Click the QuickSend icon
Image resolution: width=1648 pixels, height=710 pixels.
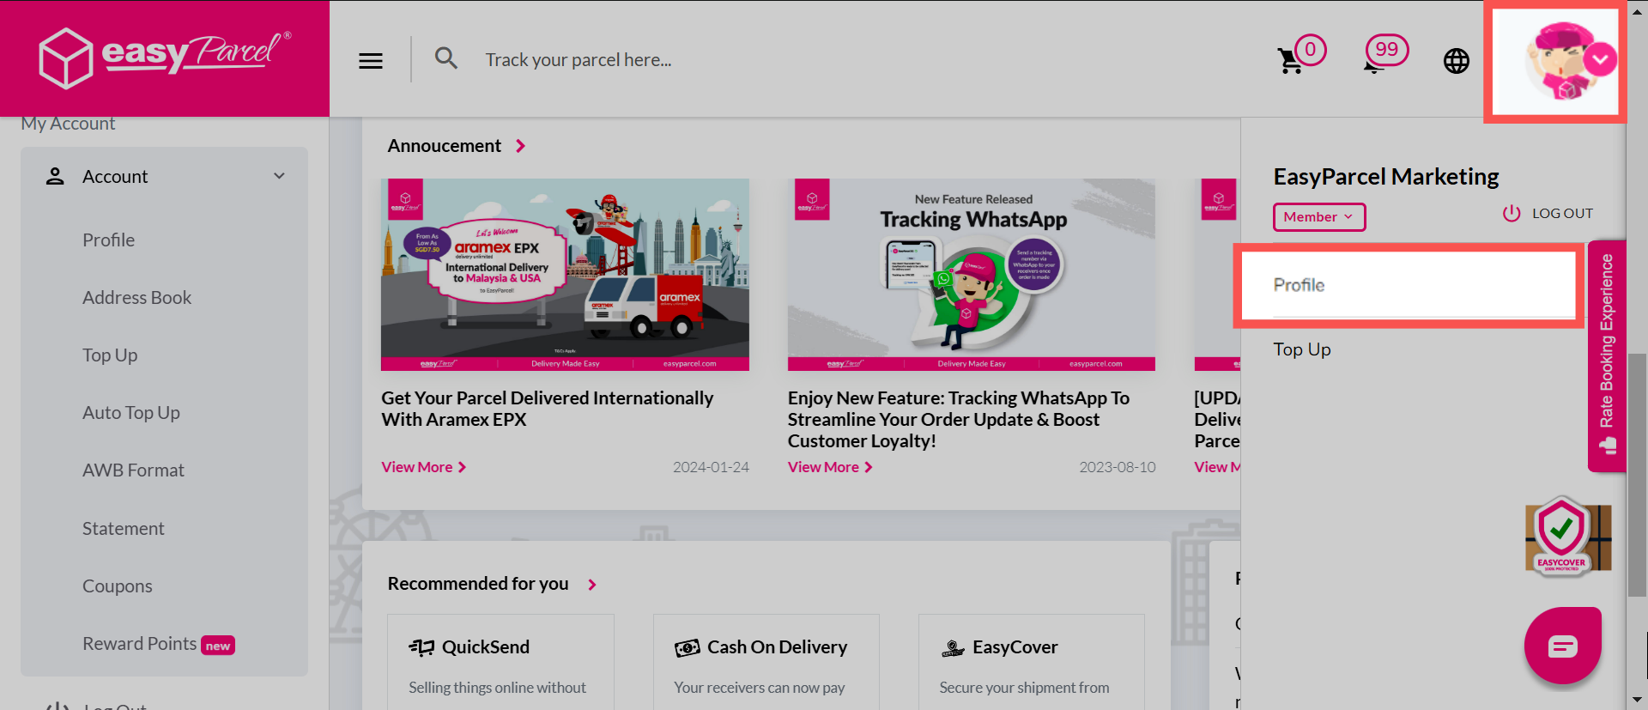pyautogui.click(x=421, y=647)
